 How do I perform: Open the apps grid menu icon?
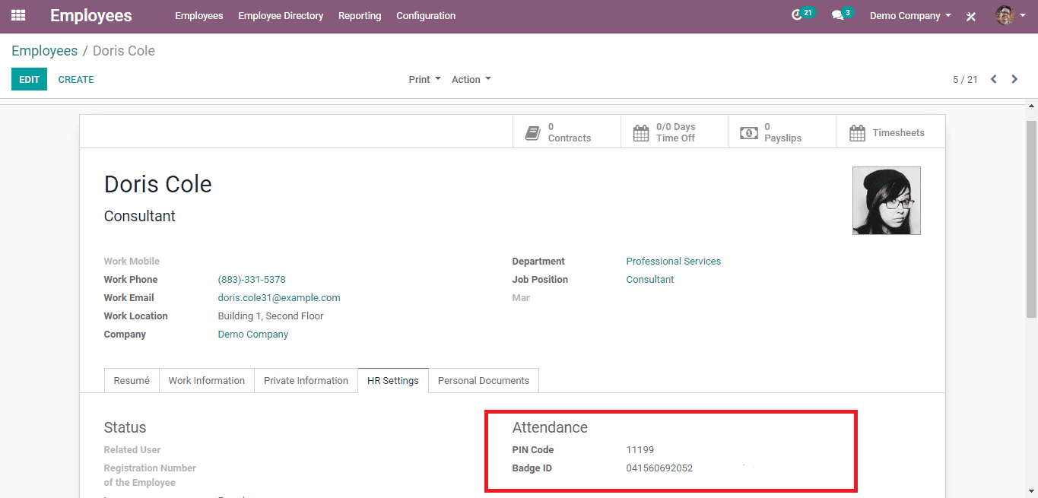tap(18, 15)
